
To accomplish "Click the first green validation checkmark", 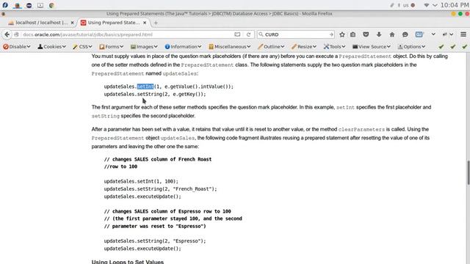I will coord(441,47).
